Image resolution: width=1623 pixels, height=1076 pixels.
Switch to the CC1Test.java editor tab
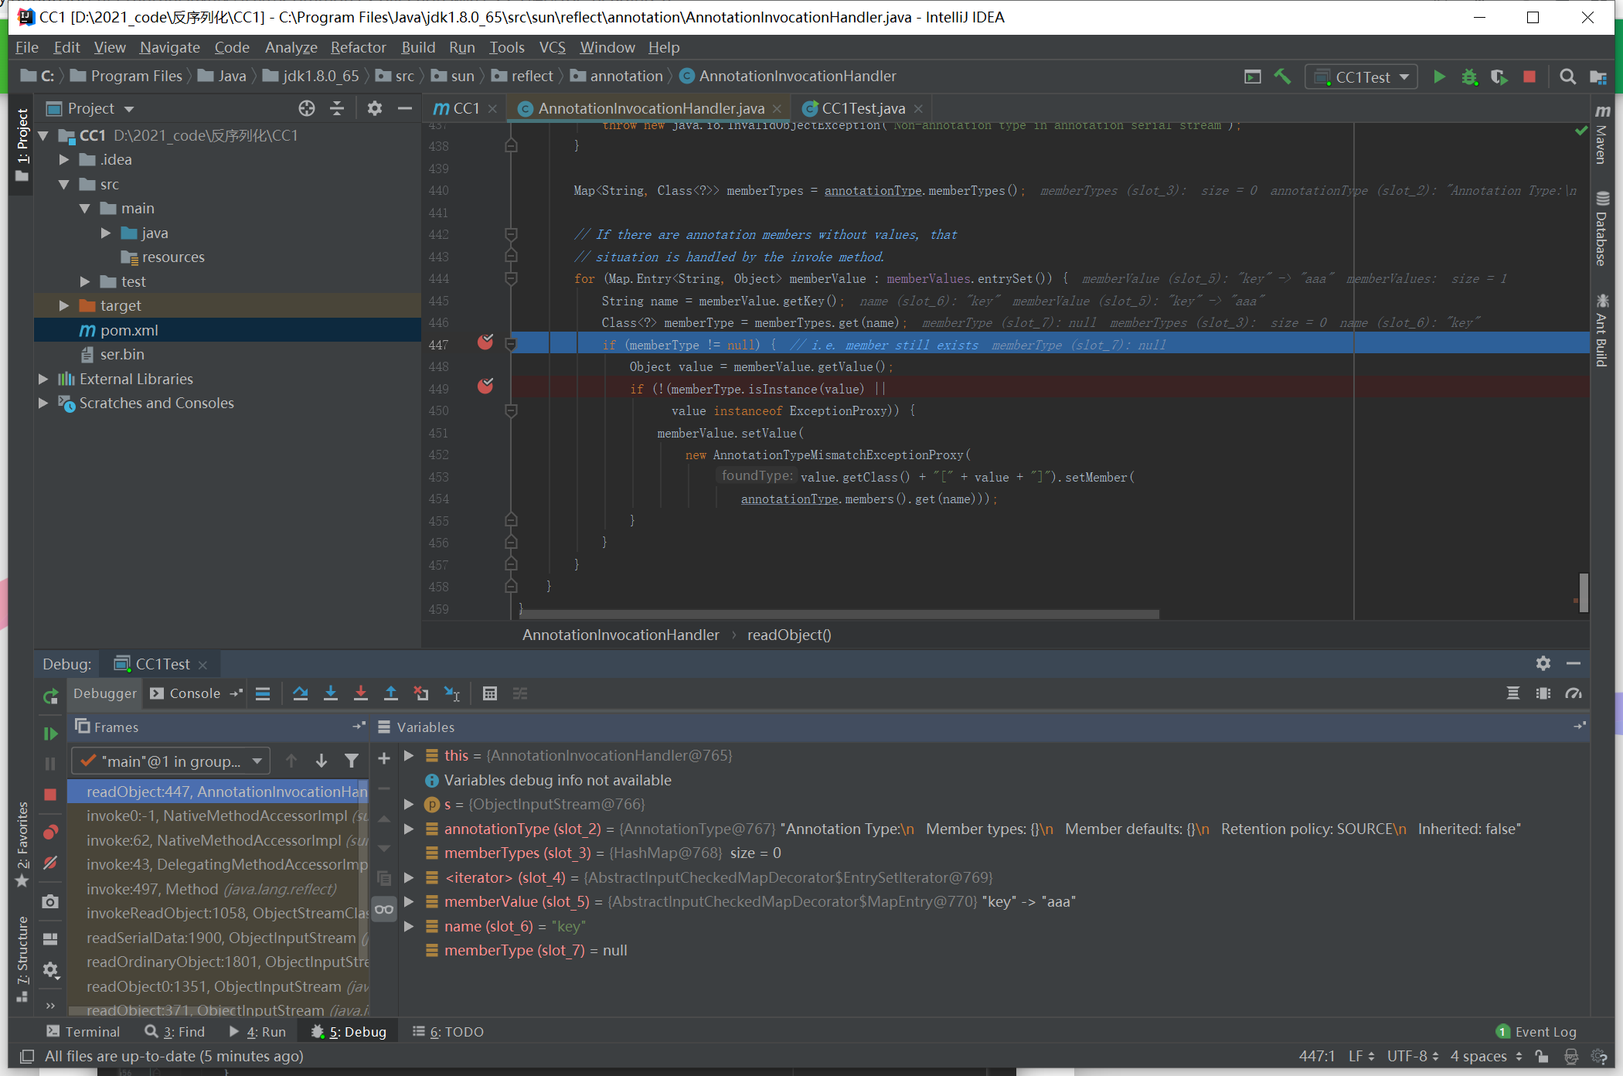pos(863,108)
